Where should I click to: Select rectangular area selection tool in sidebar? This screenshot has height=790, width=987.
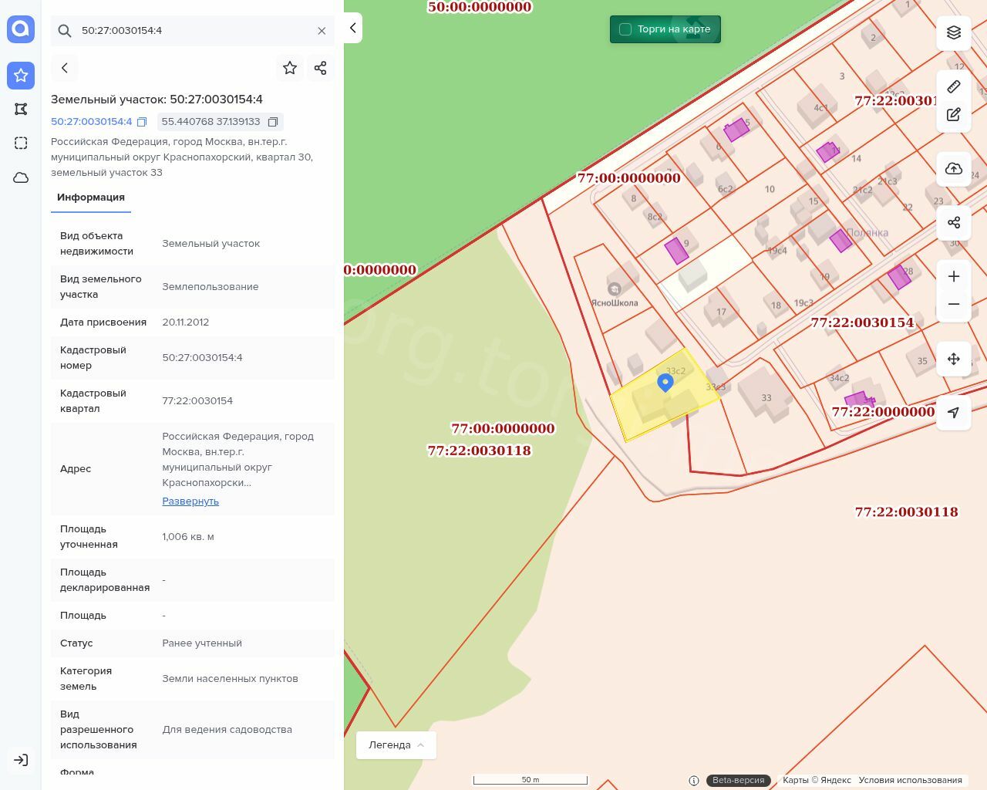click(21, 143)
